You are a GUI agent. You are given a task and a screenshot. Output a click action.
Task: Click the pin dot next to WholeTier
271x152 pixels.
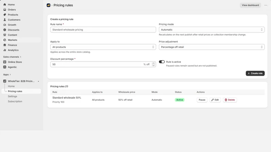point(38,81)
